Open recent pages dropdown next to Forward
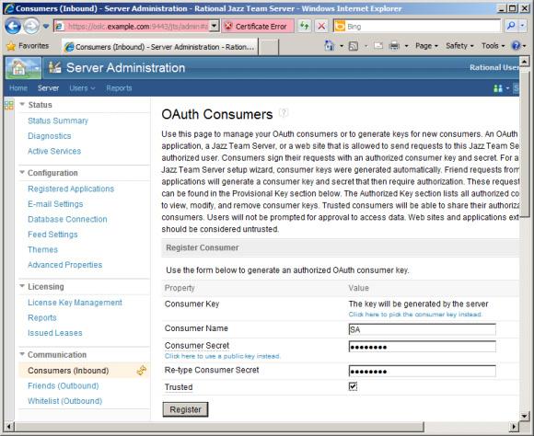The image size is (534, 436). (46, 26)
